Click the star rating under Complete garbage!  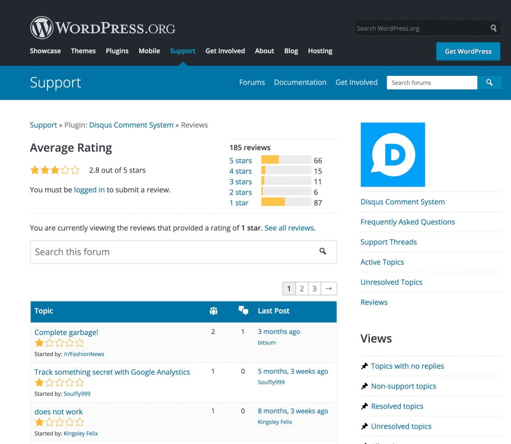59,343
